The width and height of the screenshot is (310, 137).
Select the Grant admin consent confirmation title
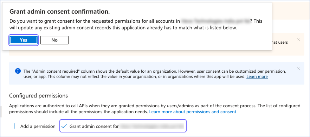(x=59, y=12)
